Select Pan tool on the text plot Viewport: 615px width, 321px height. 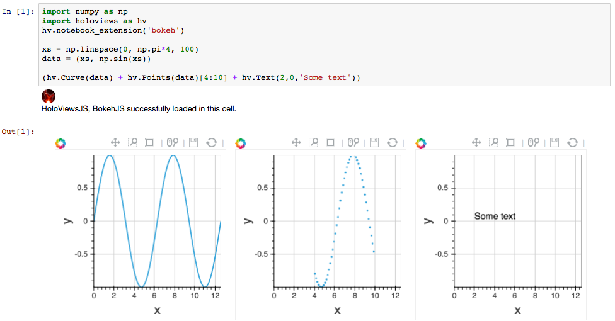click(x=476, y=143)
